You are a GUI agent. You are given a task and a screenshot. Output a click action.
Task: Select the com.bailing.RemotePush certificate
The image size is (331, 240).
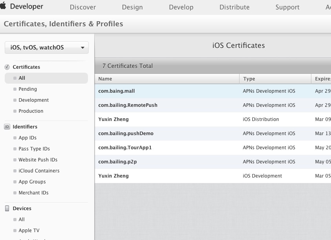[x=213, y=105]
